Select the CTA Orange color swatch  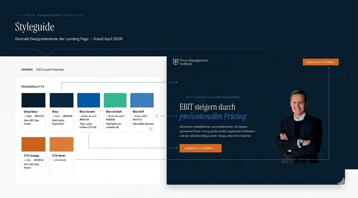(33, 144)
